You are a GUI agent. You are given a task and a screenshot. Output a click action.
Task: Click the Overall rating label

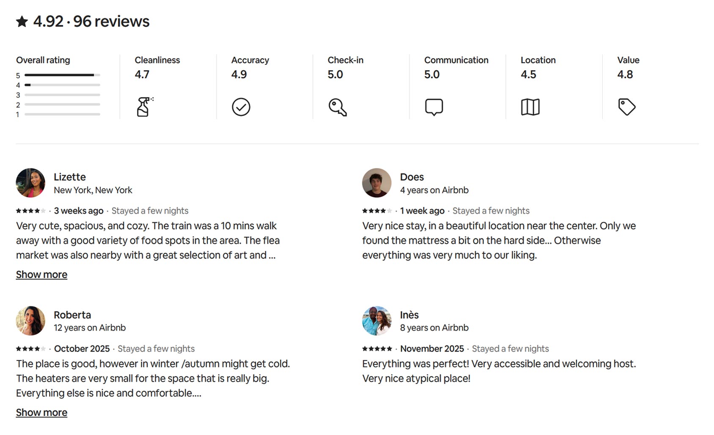(x=43, y=60)
